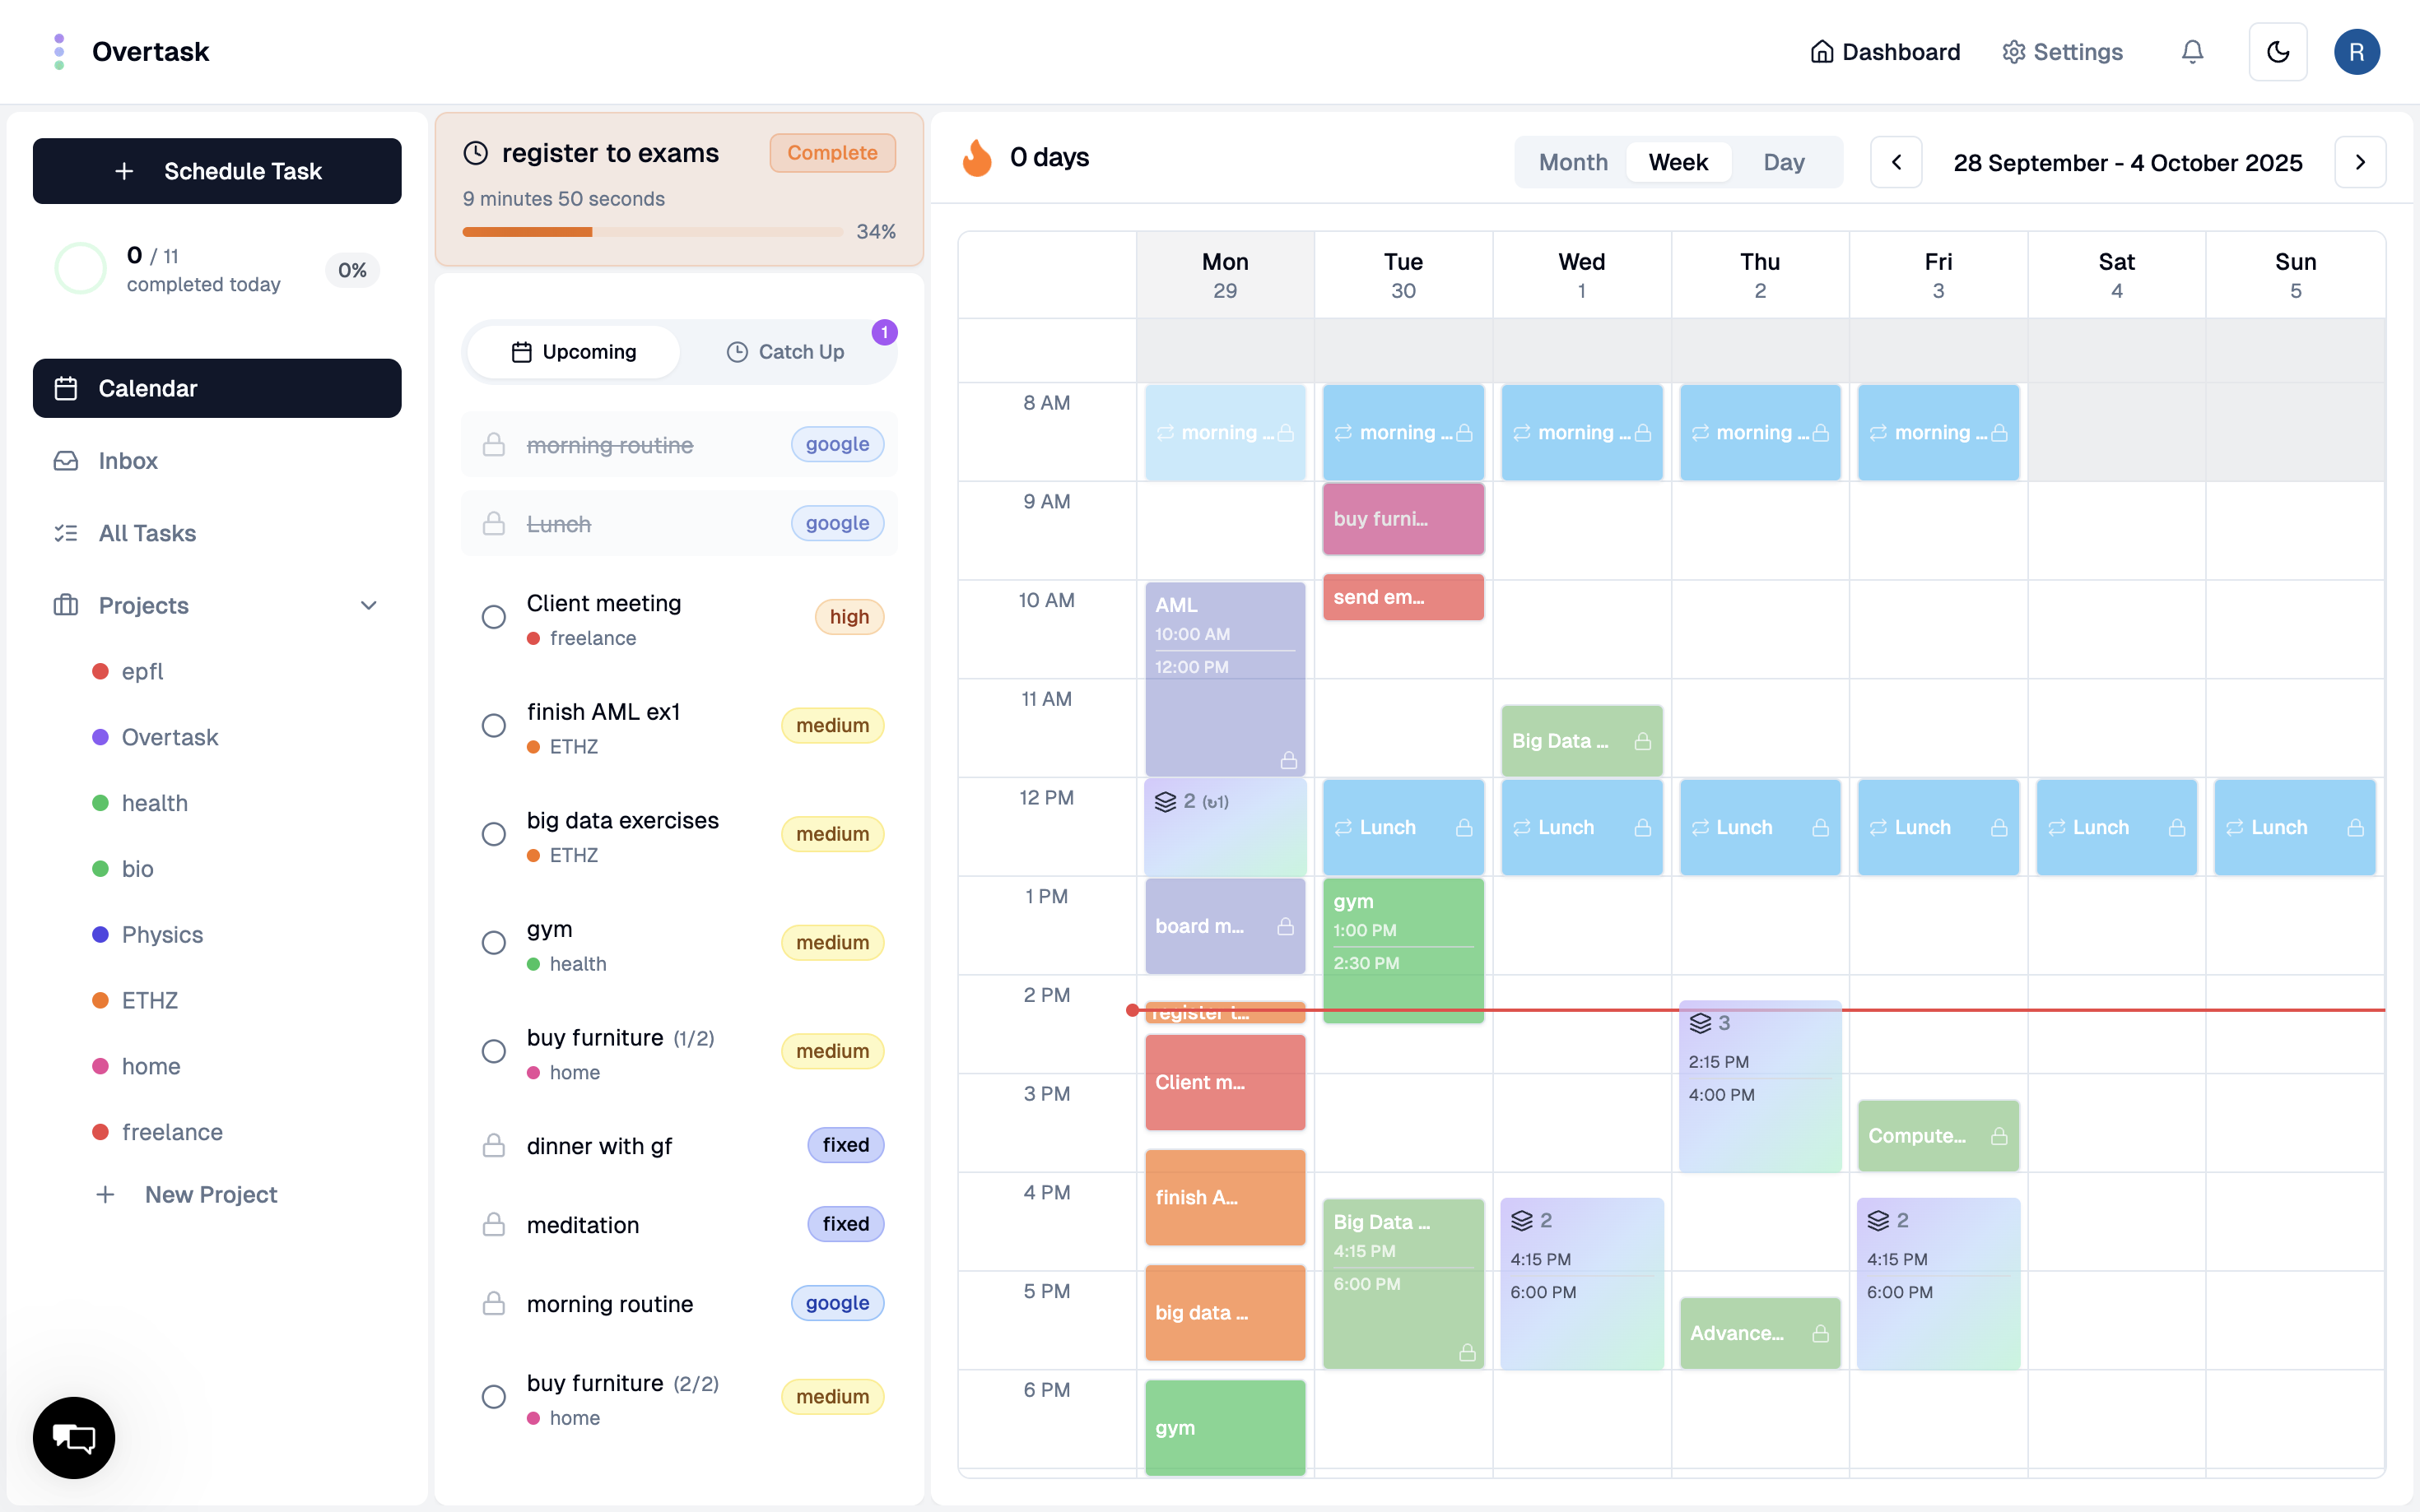Image resolution: width=2420 pixels, height=1512 pixels.
Task: Open the chat support bubble icon
Action: point(73,1437)
